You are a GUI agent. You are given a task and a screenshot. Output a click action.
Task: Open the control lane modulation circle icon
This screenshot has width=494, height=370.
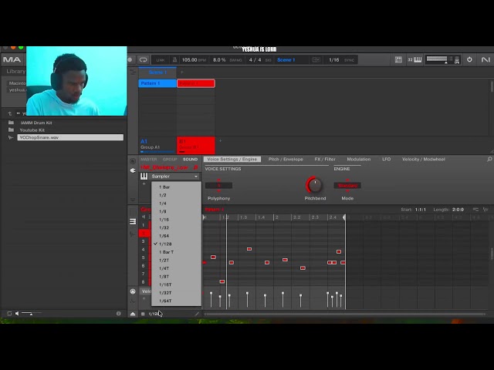click(x=133, y=291)
